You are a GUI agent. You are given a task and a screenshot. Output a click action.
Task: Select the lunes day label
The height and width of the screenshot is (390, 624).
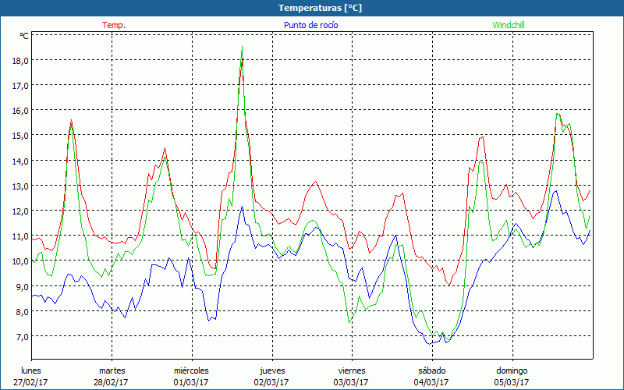32,370
